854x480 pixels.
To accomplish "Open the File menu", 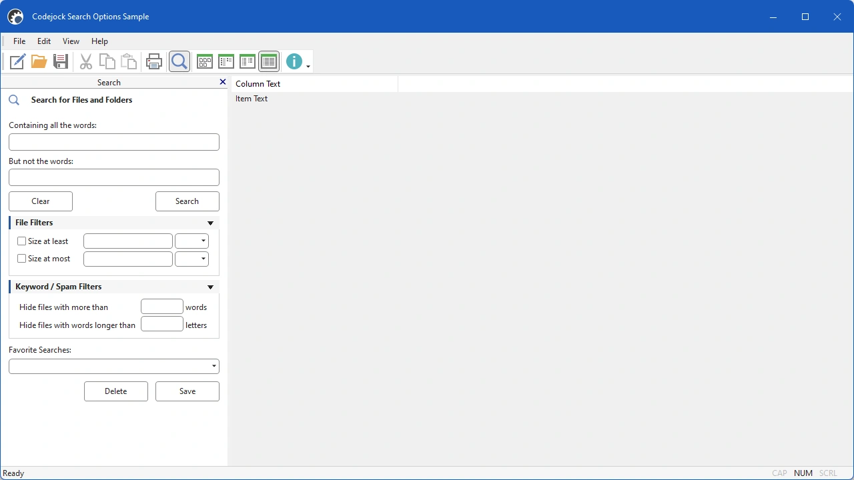I will [x=19, y=41].
